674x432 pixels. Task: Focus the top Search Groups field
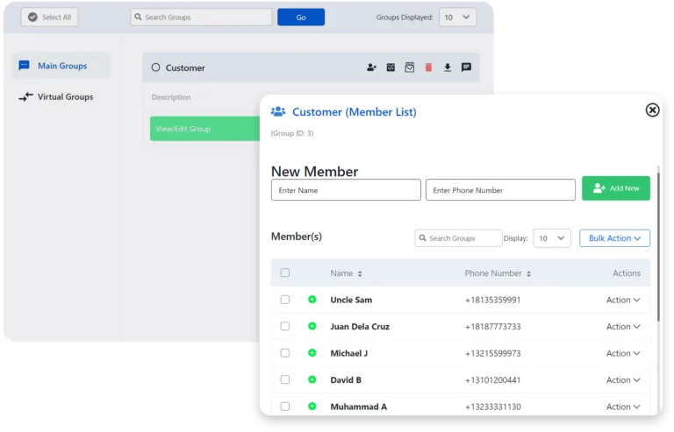pyautogui.click(x=201, y=18)
